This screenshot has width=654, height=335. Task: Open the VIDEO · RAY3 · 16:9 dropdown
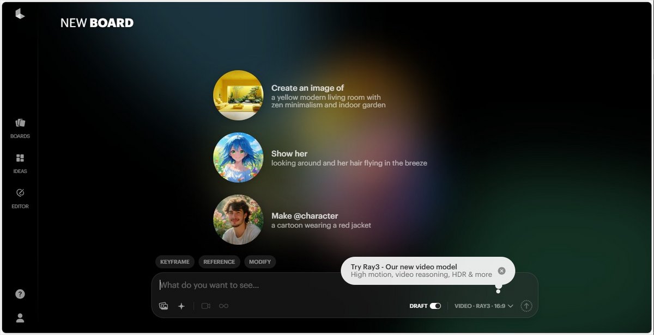click(482, 306)
